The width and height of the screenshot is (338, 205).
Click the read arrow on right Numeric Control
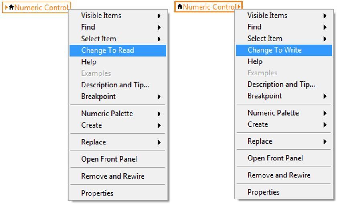(x=239, y=7)
